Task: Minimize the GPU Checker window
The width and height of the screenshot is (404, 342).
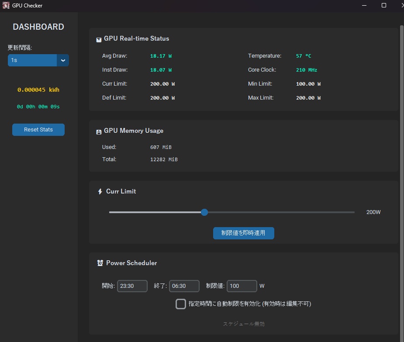Action: 364,5
